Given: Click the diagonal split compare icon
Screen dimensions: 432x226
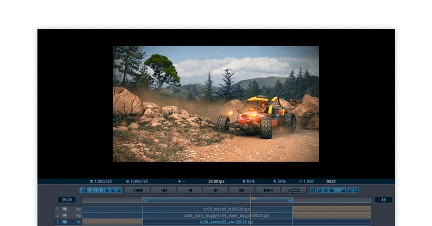Looking at the screenshot, I should click(x=343, y=190).
